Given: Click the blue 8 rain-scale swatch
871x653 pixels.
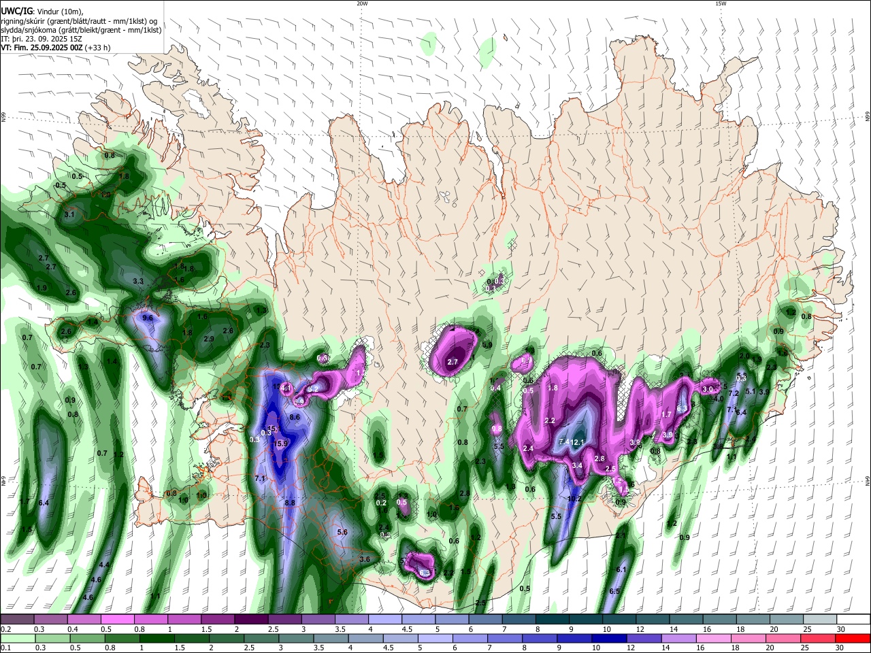Looking at the screenshot, I should pos(540,638).
